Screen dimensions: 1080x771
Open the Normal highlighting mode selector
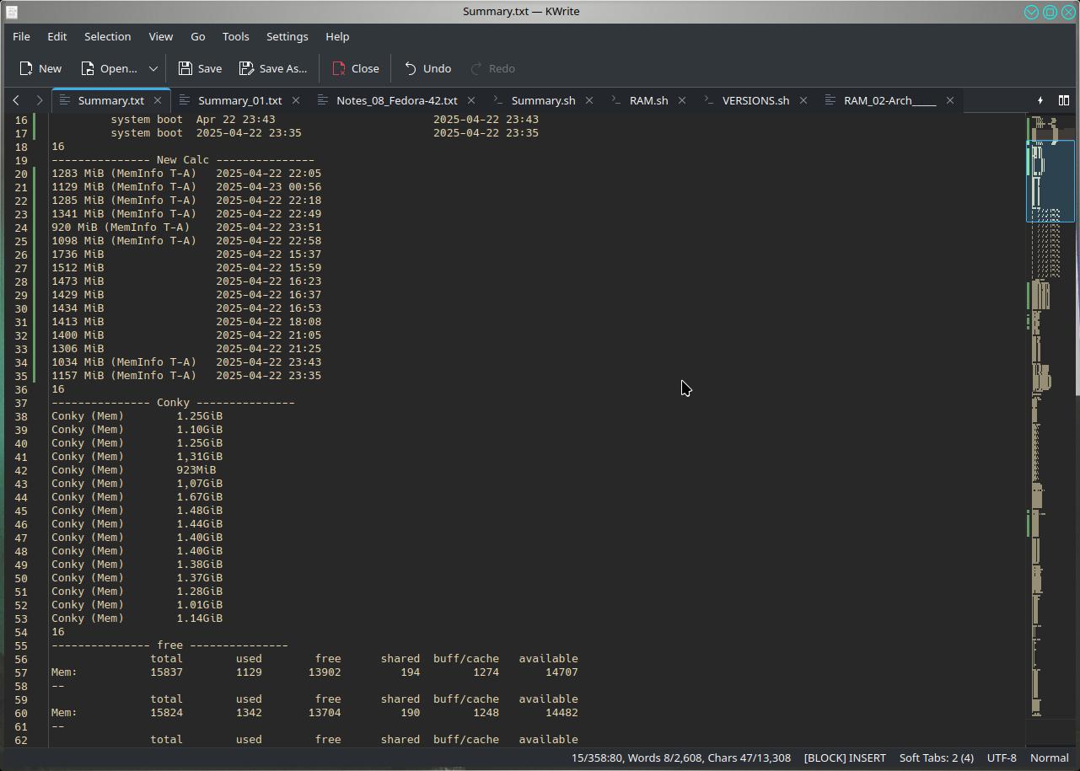[x=1049, y=758]
